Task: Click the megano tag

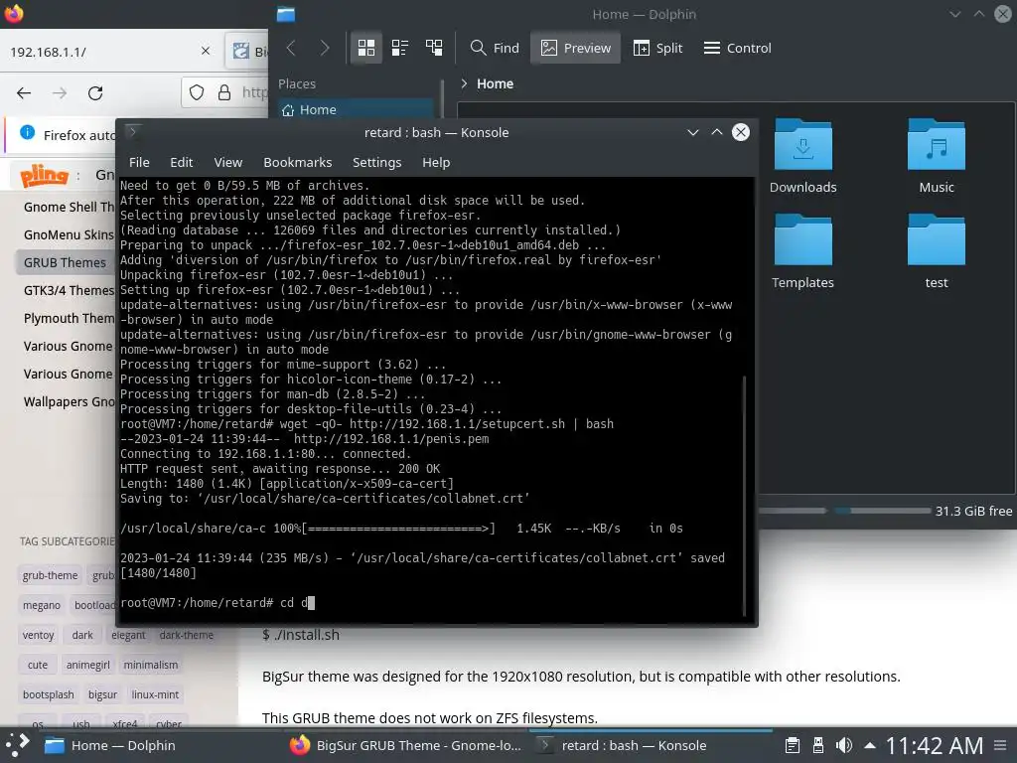Action: tap(42, 605)
